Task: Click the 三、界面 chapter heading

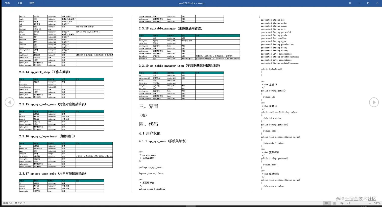Action: click(148, 106)
